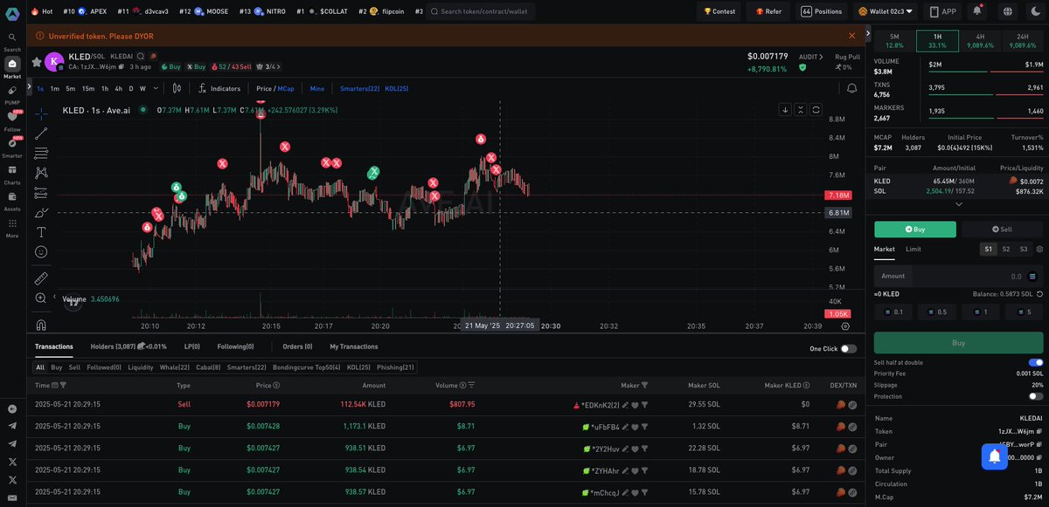The image size is (1049, 507).
Task: Open the extra timeframe dropdown next to W
Action: (x=155, y=88)
